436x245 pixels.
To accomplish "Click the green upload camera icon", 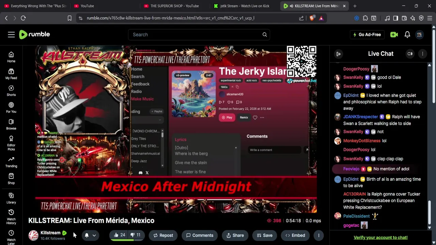I will [394, 34].
